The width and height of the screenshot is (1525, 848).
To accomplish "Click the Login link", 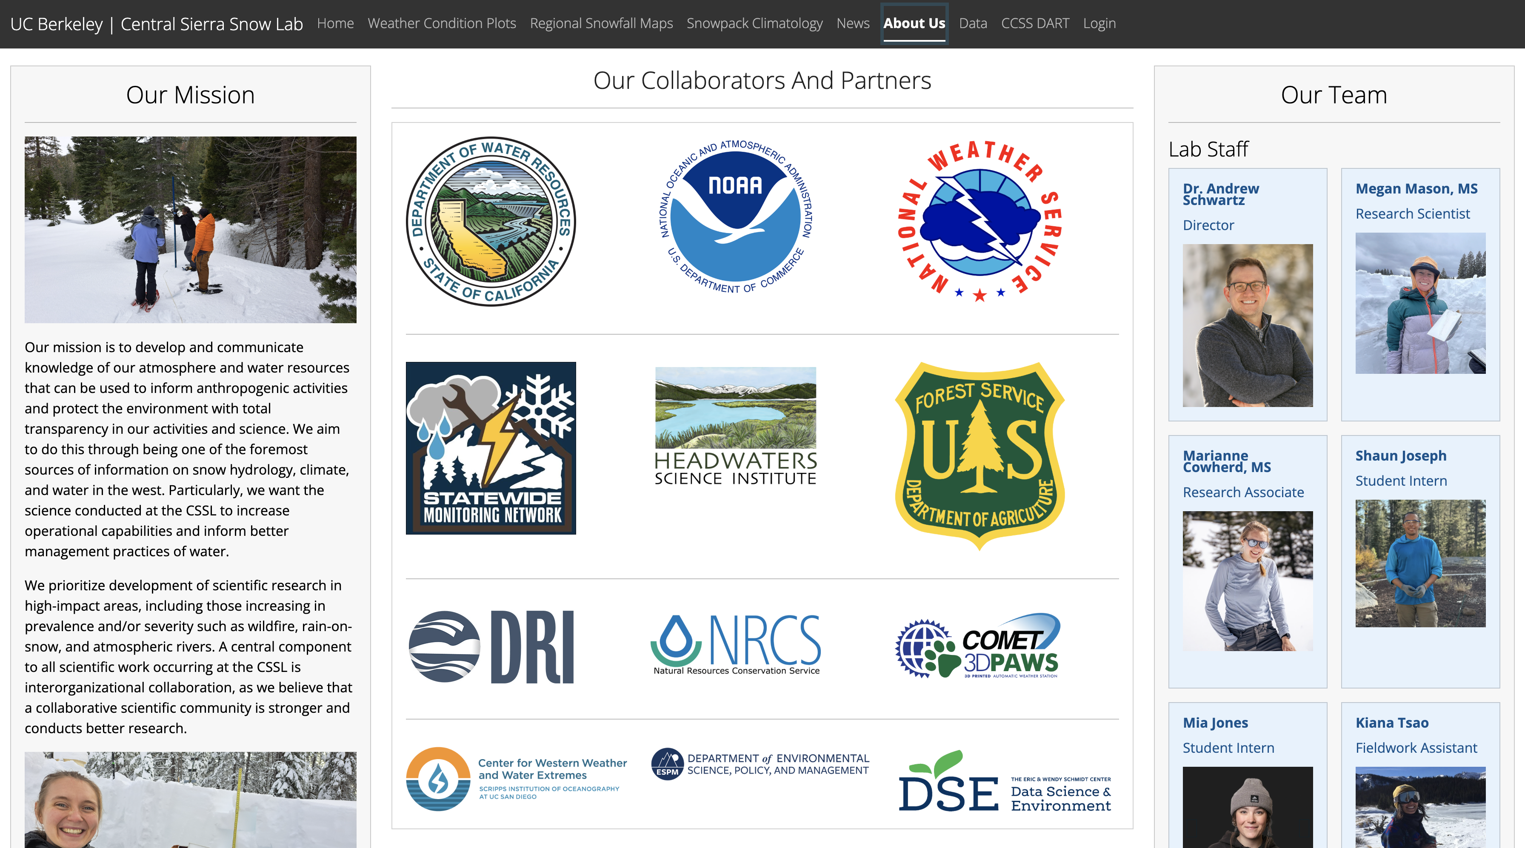I will point(1099,23).
